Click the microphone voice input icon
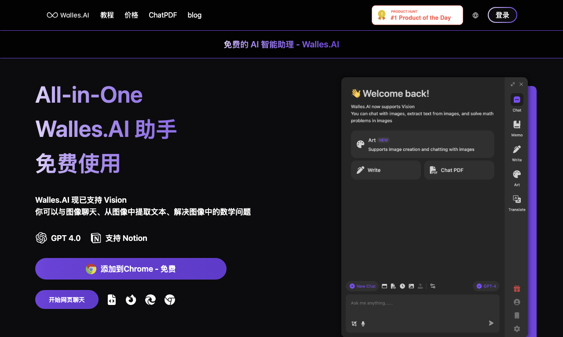Viewport: 563px width, 337px height. pyautogui.click(x=363, y=324)
